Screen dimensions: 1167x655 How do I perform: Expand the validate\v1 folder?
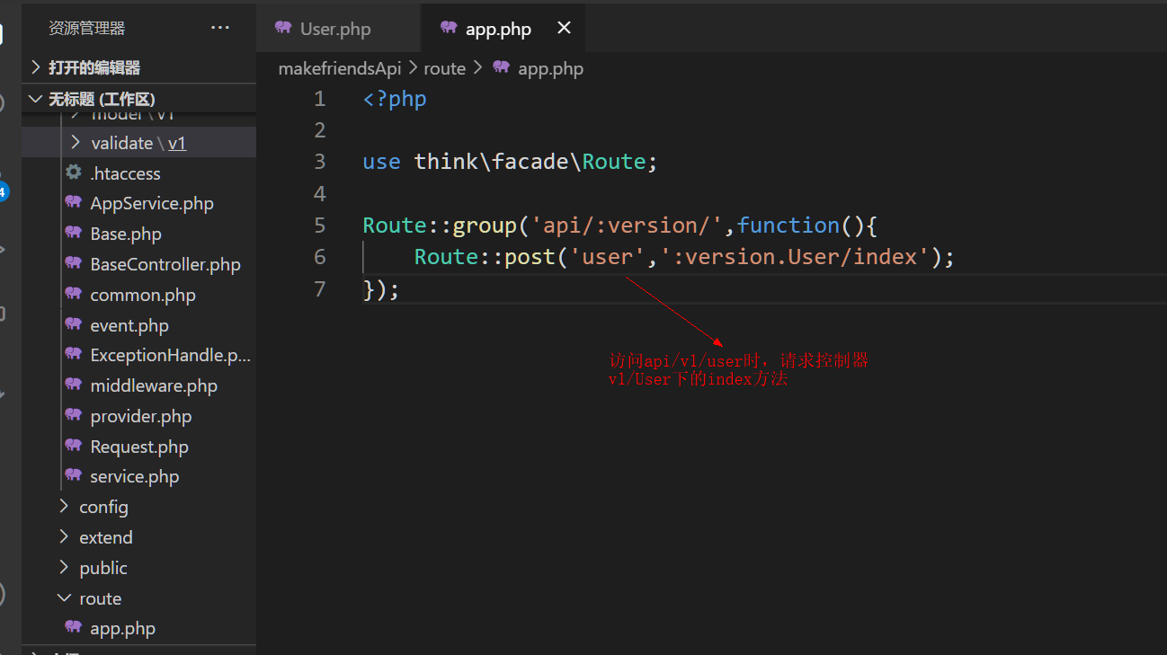138,143
